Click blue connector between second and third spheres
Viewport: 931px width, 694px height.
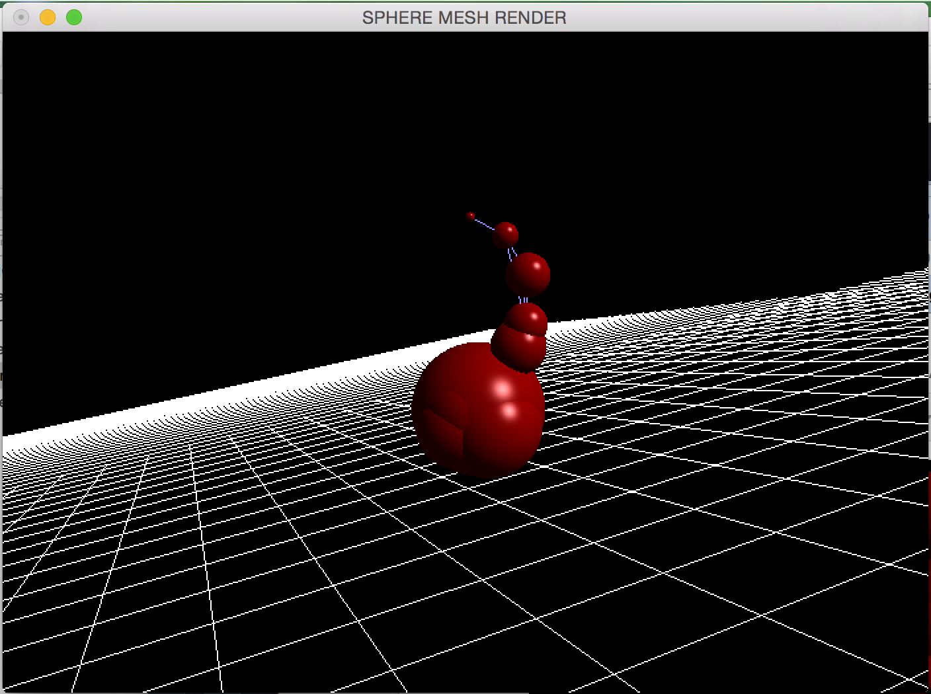pos(510,253)
